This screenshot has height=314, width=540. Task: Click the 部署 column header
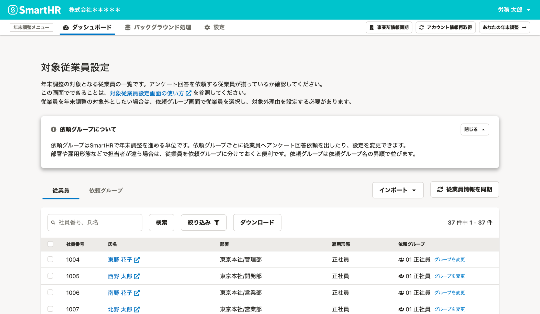click(x=224, y=244)
